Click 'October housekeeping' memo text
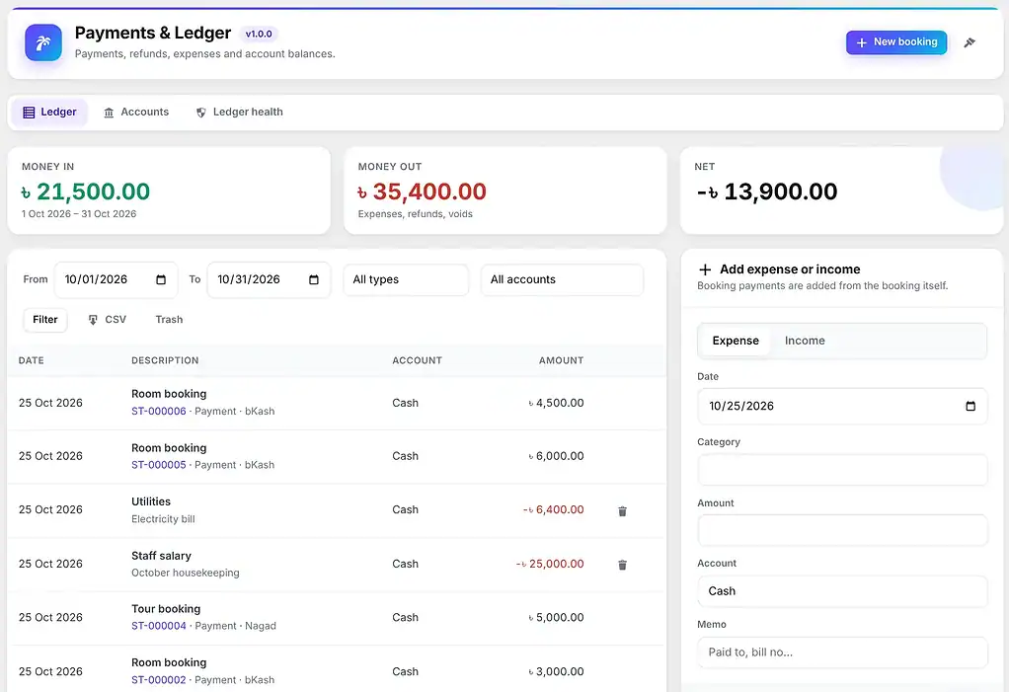1009x692 pixels. [186, 573]
